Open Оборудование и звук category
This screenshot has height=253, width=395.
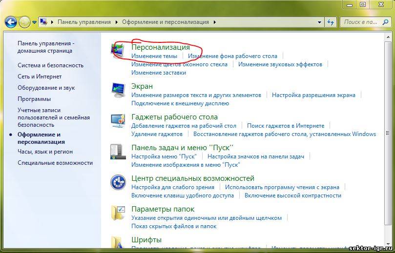tap(46, 88)
